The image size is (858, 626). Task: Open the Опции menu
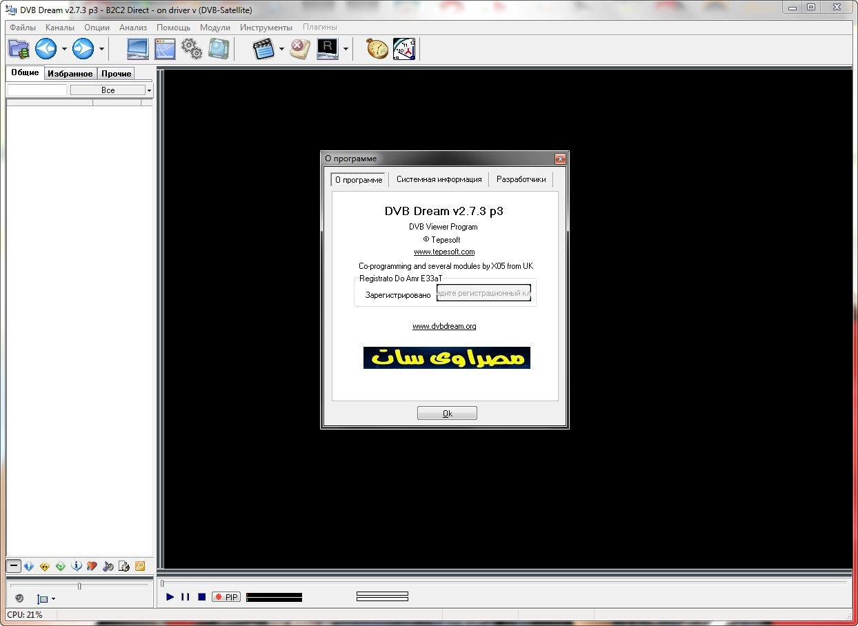coord(97,28)
